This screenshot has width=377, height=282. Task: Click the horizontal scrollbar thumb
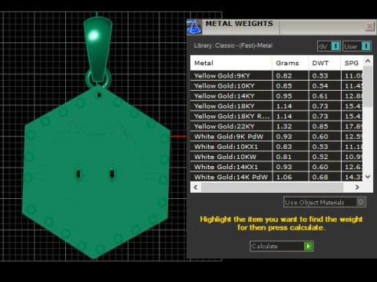tap(272, 187)
